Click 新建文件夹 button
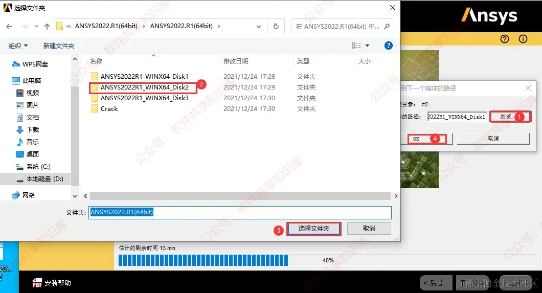The image size is (542, 293). point(58,46)
